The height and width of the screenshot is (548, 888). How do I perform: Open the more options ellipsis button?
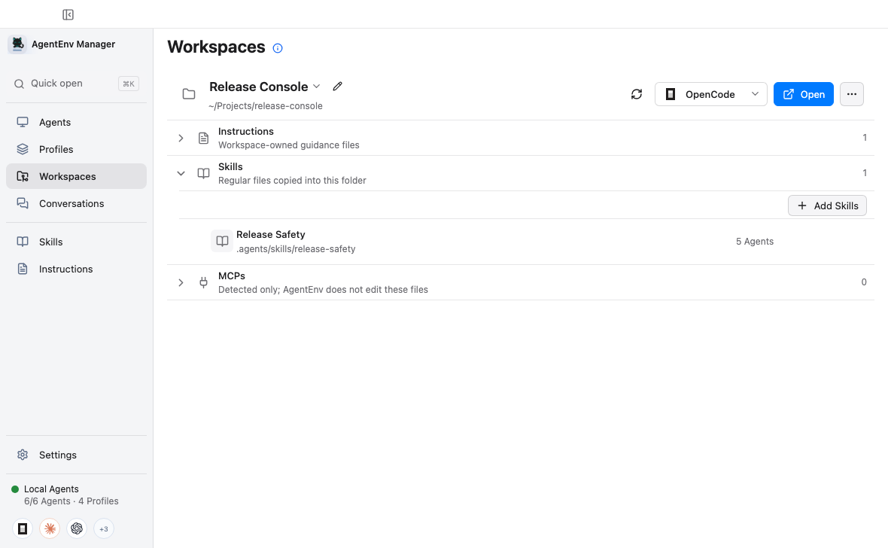pos(852,94)
